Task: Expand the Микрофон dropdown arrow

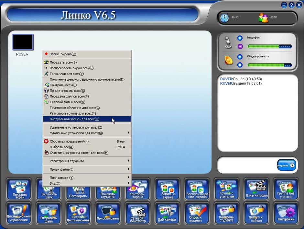Action: pos(240,38)
